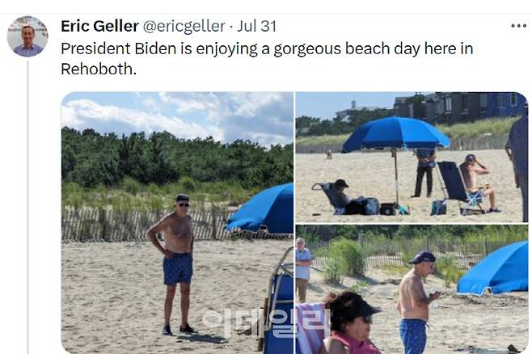Viewport: 532px width, 354px height.
Task: Click the @ericgeller handle
Action: tap(184, 26)
